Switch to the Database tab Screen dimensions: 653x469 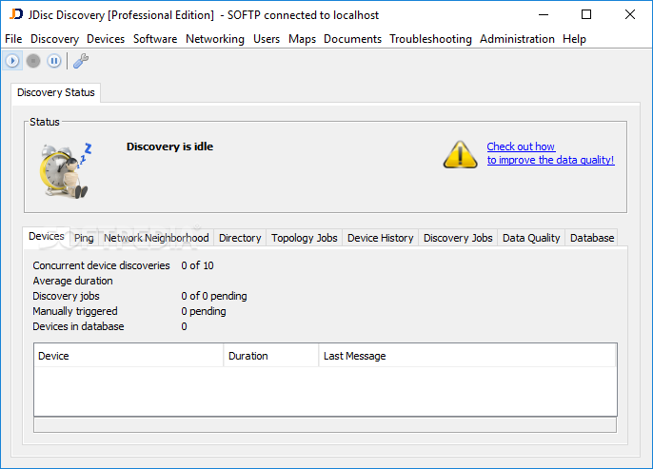point(592,238)
